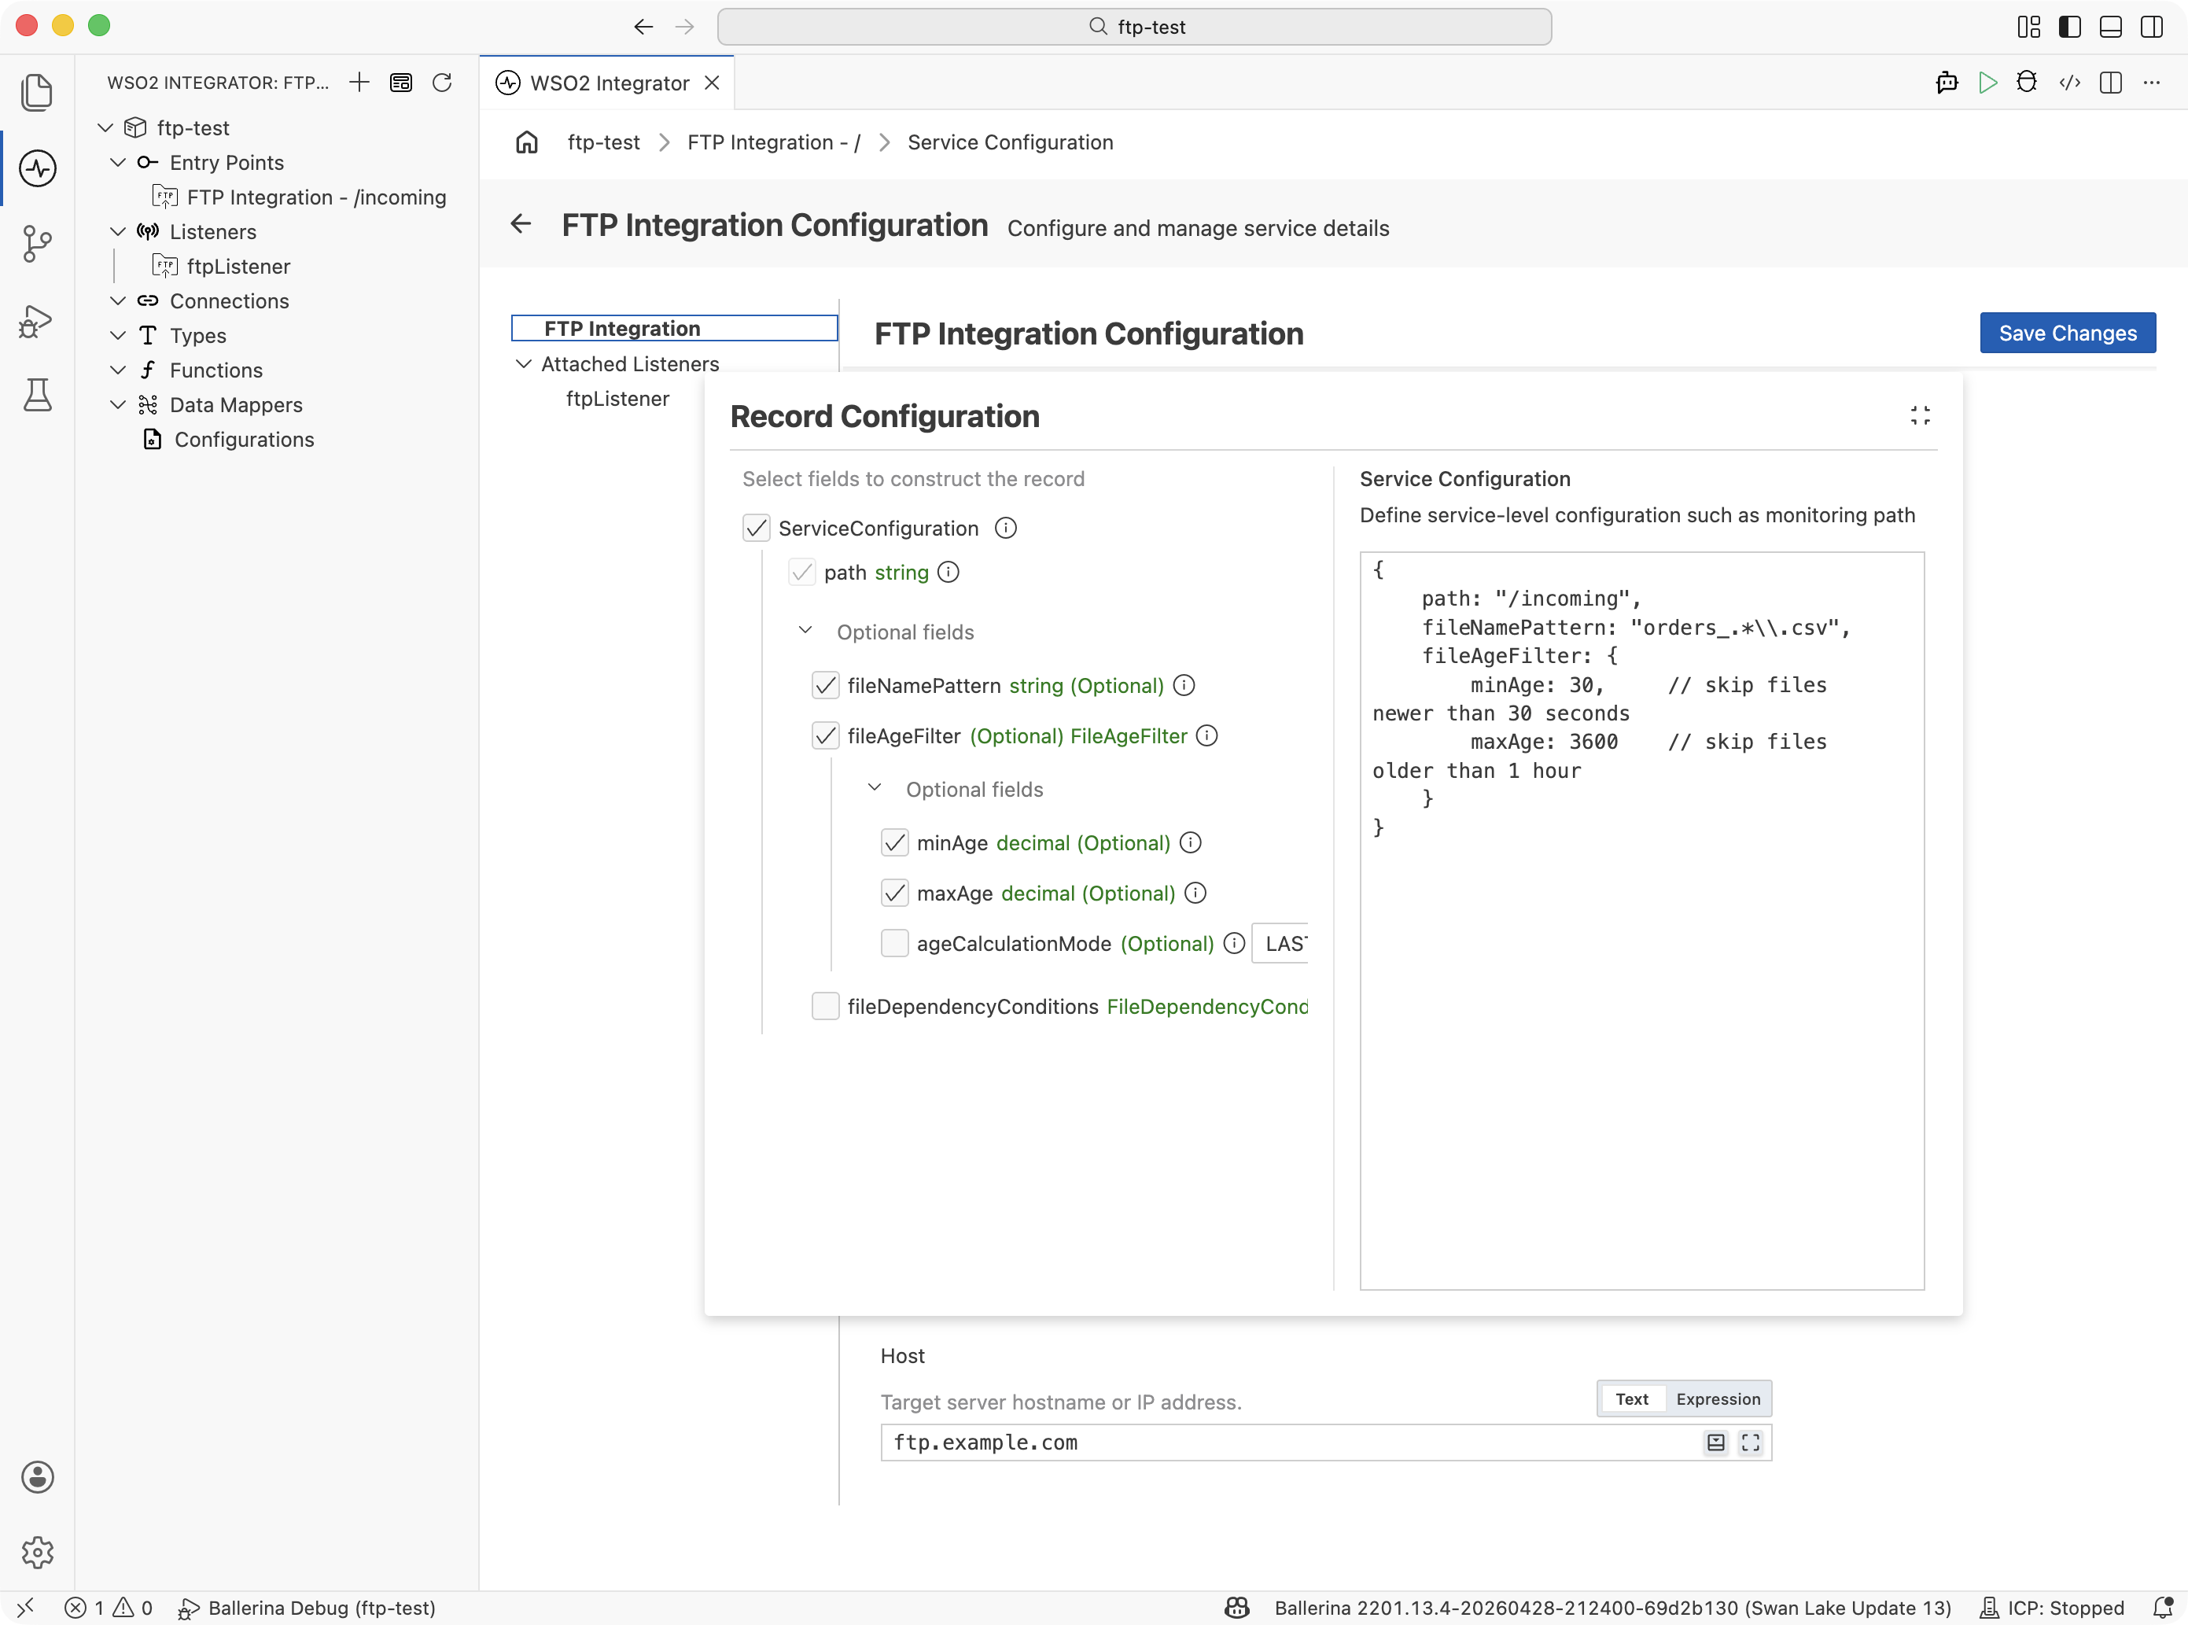Uncheck the ServiceConfiguration checkbox

(755, 529)
